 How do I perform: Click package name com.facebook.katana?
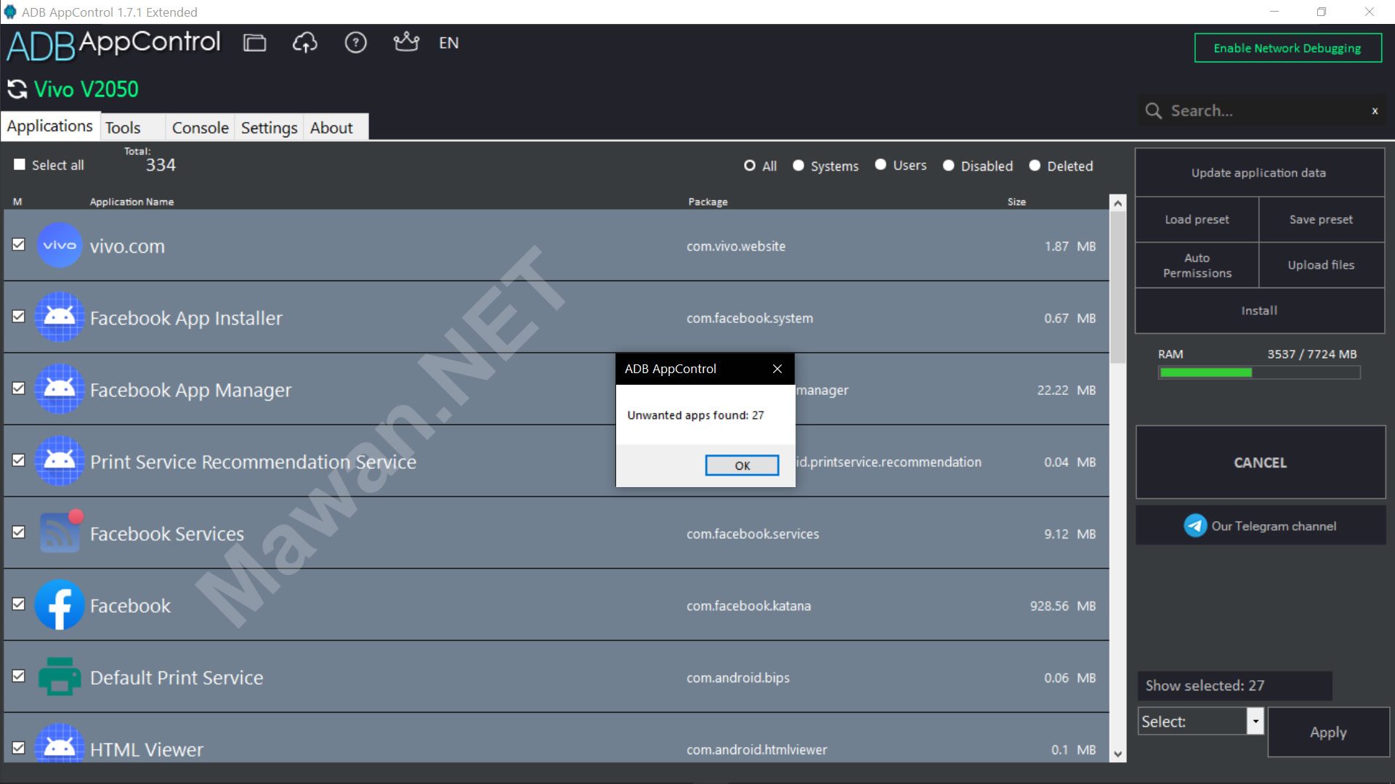coord(748,605)
